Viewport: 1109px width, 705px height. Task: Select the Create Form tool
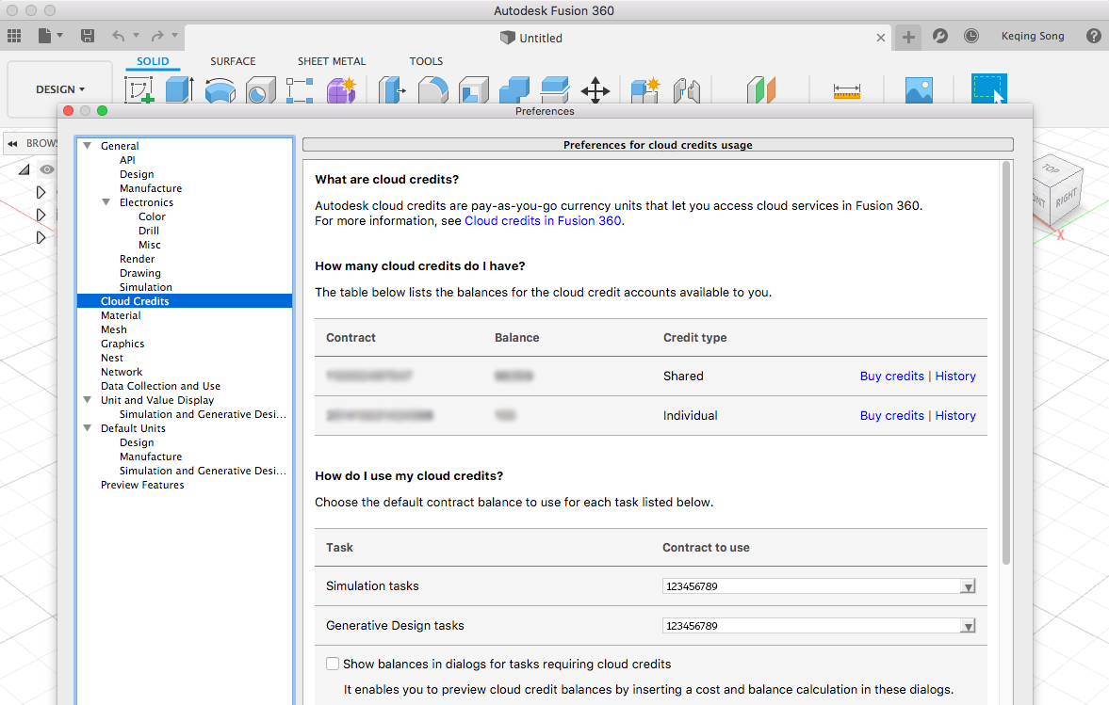click(341, 89)
